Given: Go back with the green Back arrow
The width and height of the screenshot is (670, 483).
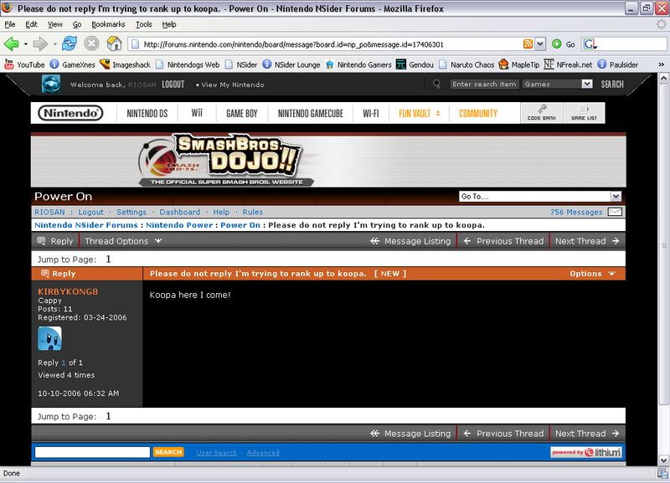Looking at the screenshot, I should [11, 44].
